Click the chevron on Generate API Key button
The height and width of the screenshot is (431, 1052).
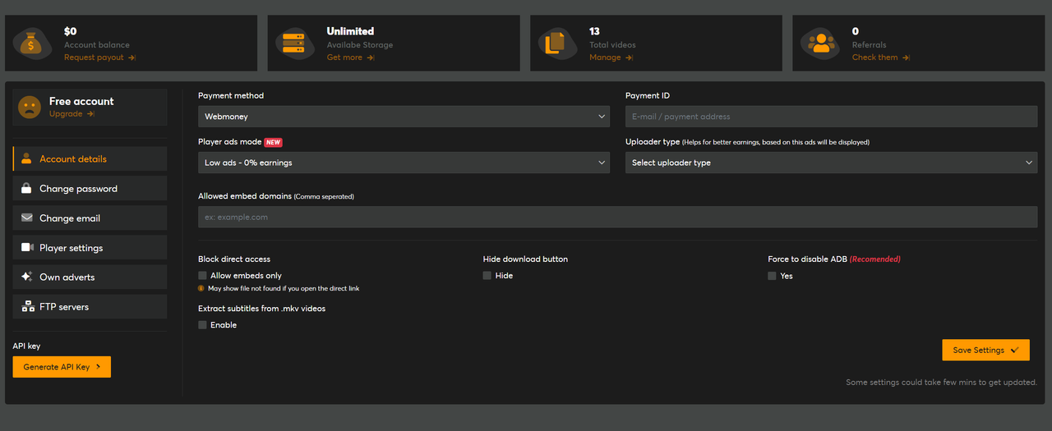[x=98, y=367]
